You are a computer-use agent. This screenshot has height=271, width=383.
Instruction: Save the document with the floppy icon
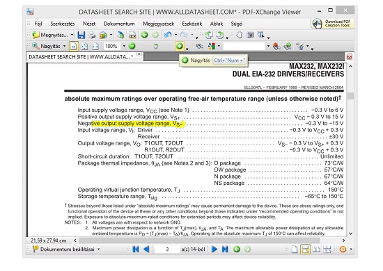pos(81,35)
